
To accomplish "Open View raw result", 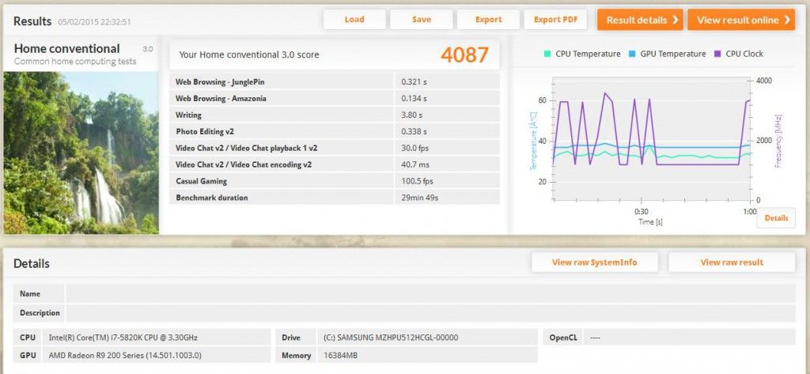I will tap(732, 263).
